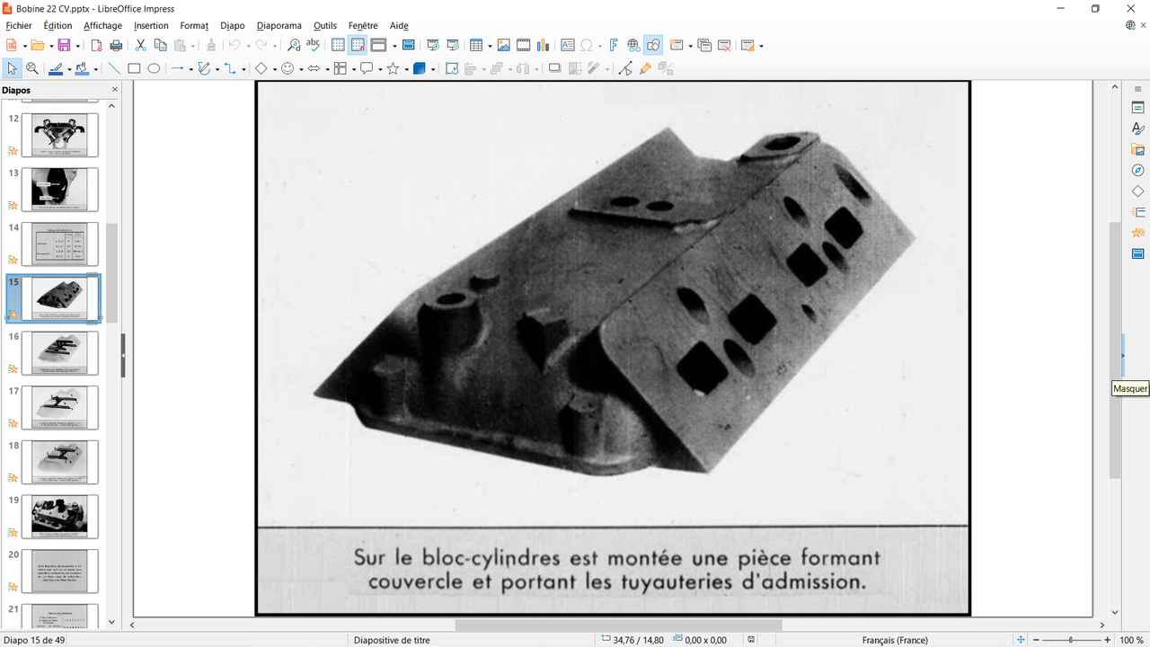Open Find and Replace icon
This screenshot has width=1150, height=647.
(x=293, y=45)
